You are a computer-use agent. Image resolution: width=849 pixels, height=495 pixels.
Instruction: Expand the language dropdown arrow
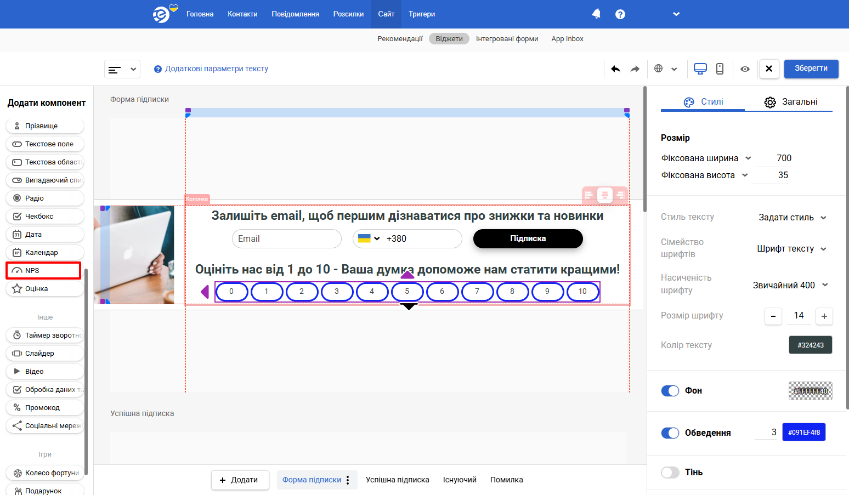tap(674, 69)
